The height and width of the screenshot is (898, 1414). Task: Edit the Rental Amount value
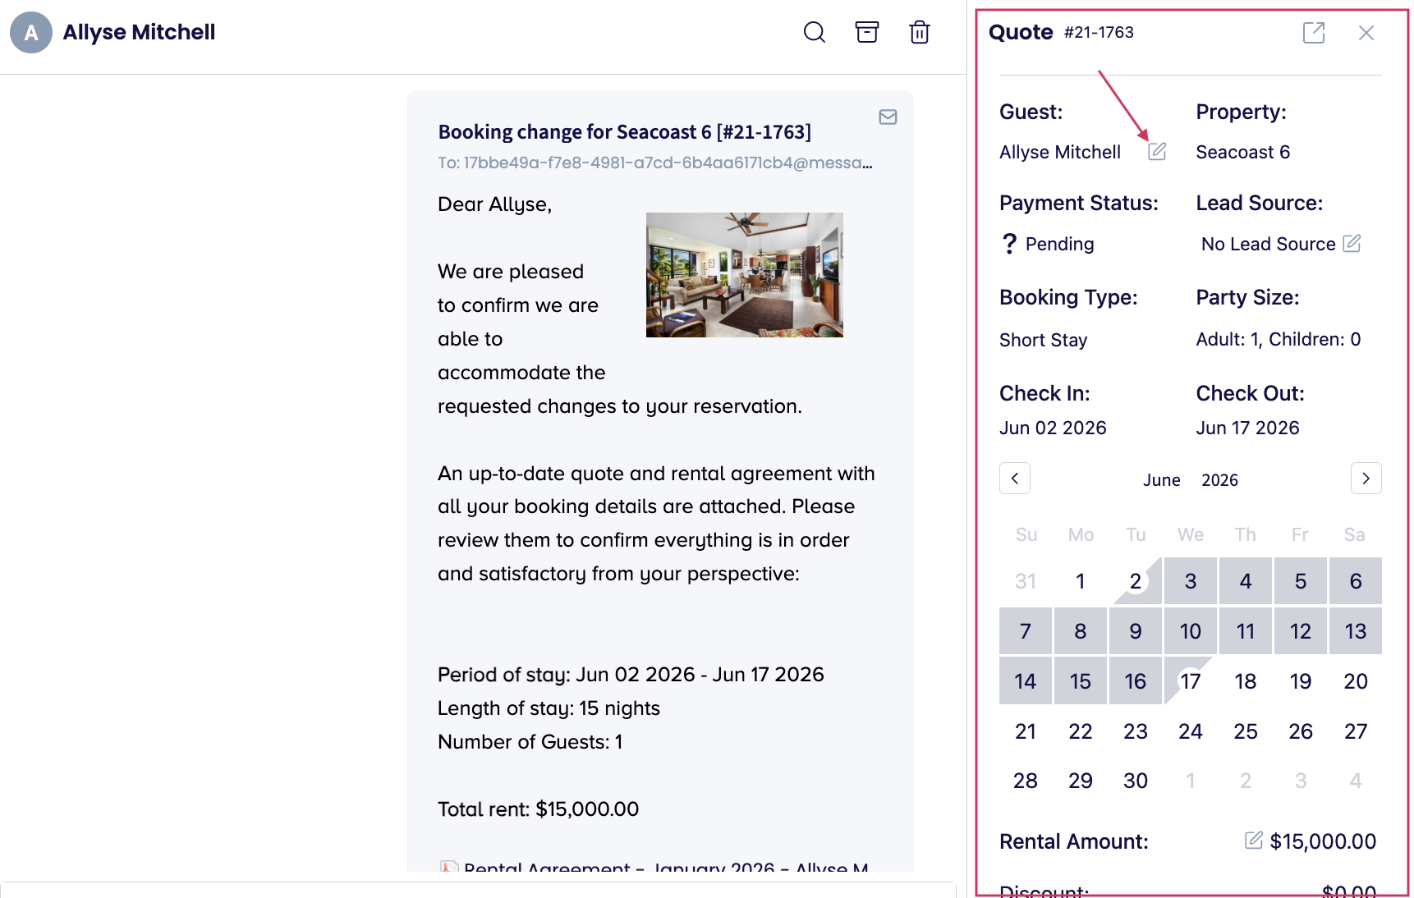tap(1254, 840)
